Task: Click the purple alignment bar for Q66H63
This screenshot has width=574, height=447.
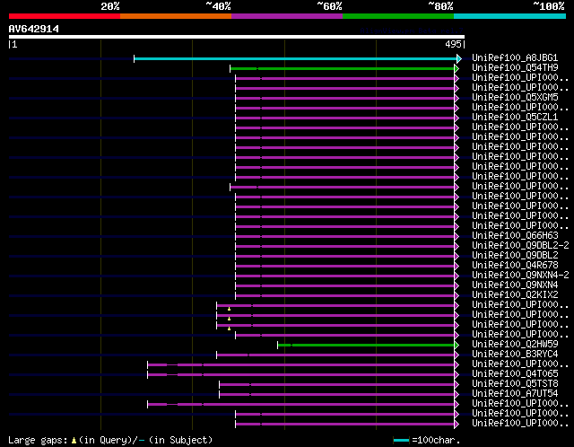Action: coord(344,236)
